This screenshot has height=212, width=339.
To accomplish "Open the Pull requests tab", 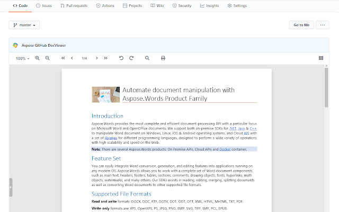I will tap(74, 6).
